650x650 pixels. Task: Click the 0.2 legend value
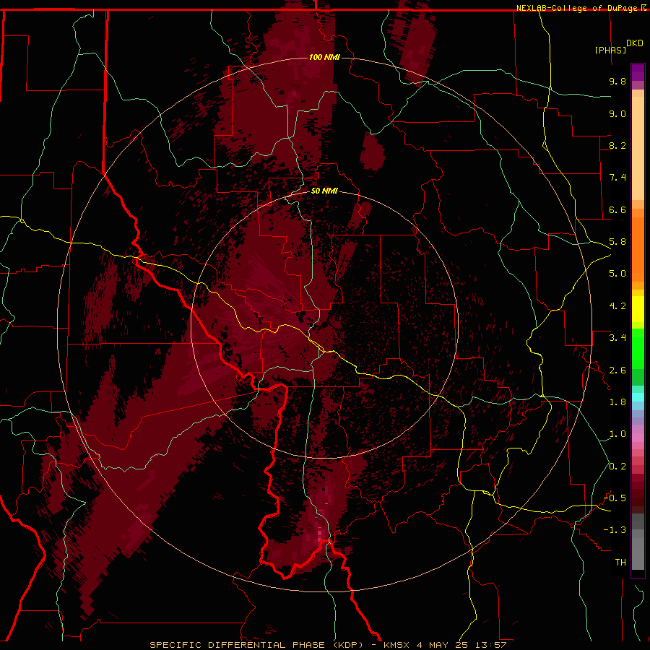[617, 467]
